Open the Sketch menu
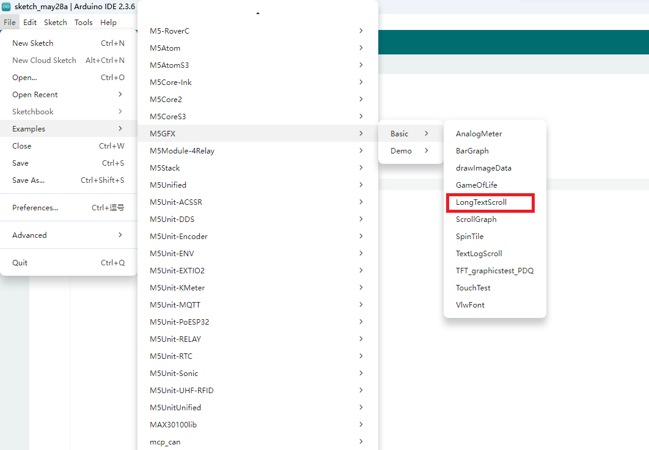Viewport: 649px width, 450px height. tap(56, 23)
